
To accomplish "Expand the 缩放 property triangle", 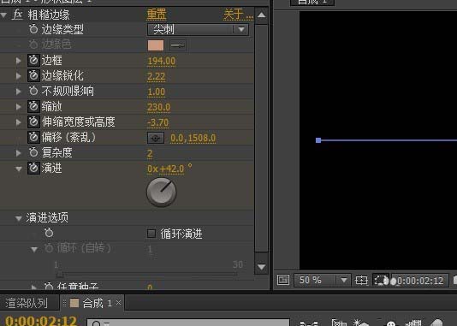I will 18,107.
